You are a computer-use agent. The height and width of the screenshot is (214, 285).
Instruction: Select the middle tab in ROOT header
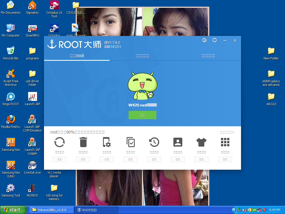[142, 56]
